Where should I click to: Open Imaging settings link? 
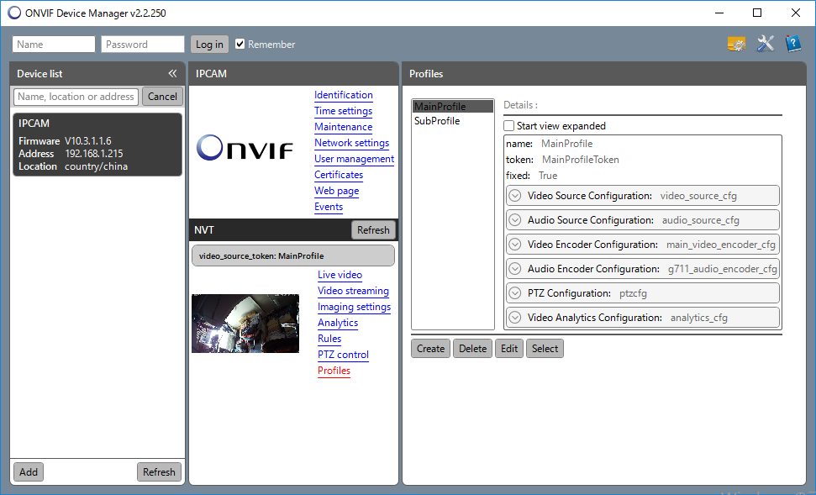(x=355, y=307)
